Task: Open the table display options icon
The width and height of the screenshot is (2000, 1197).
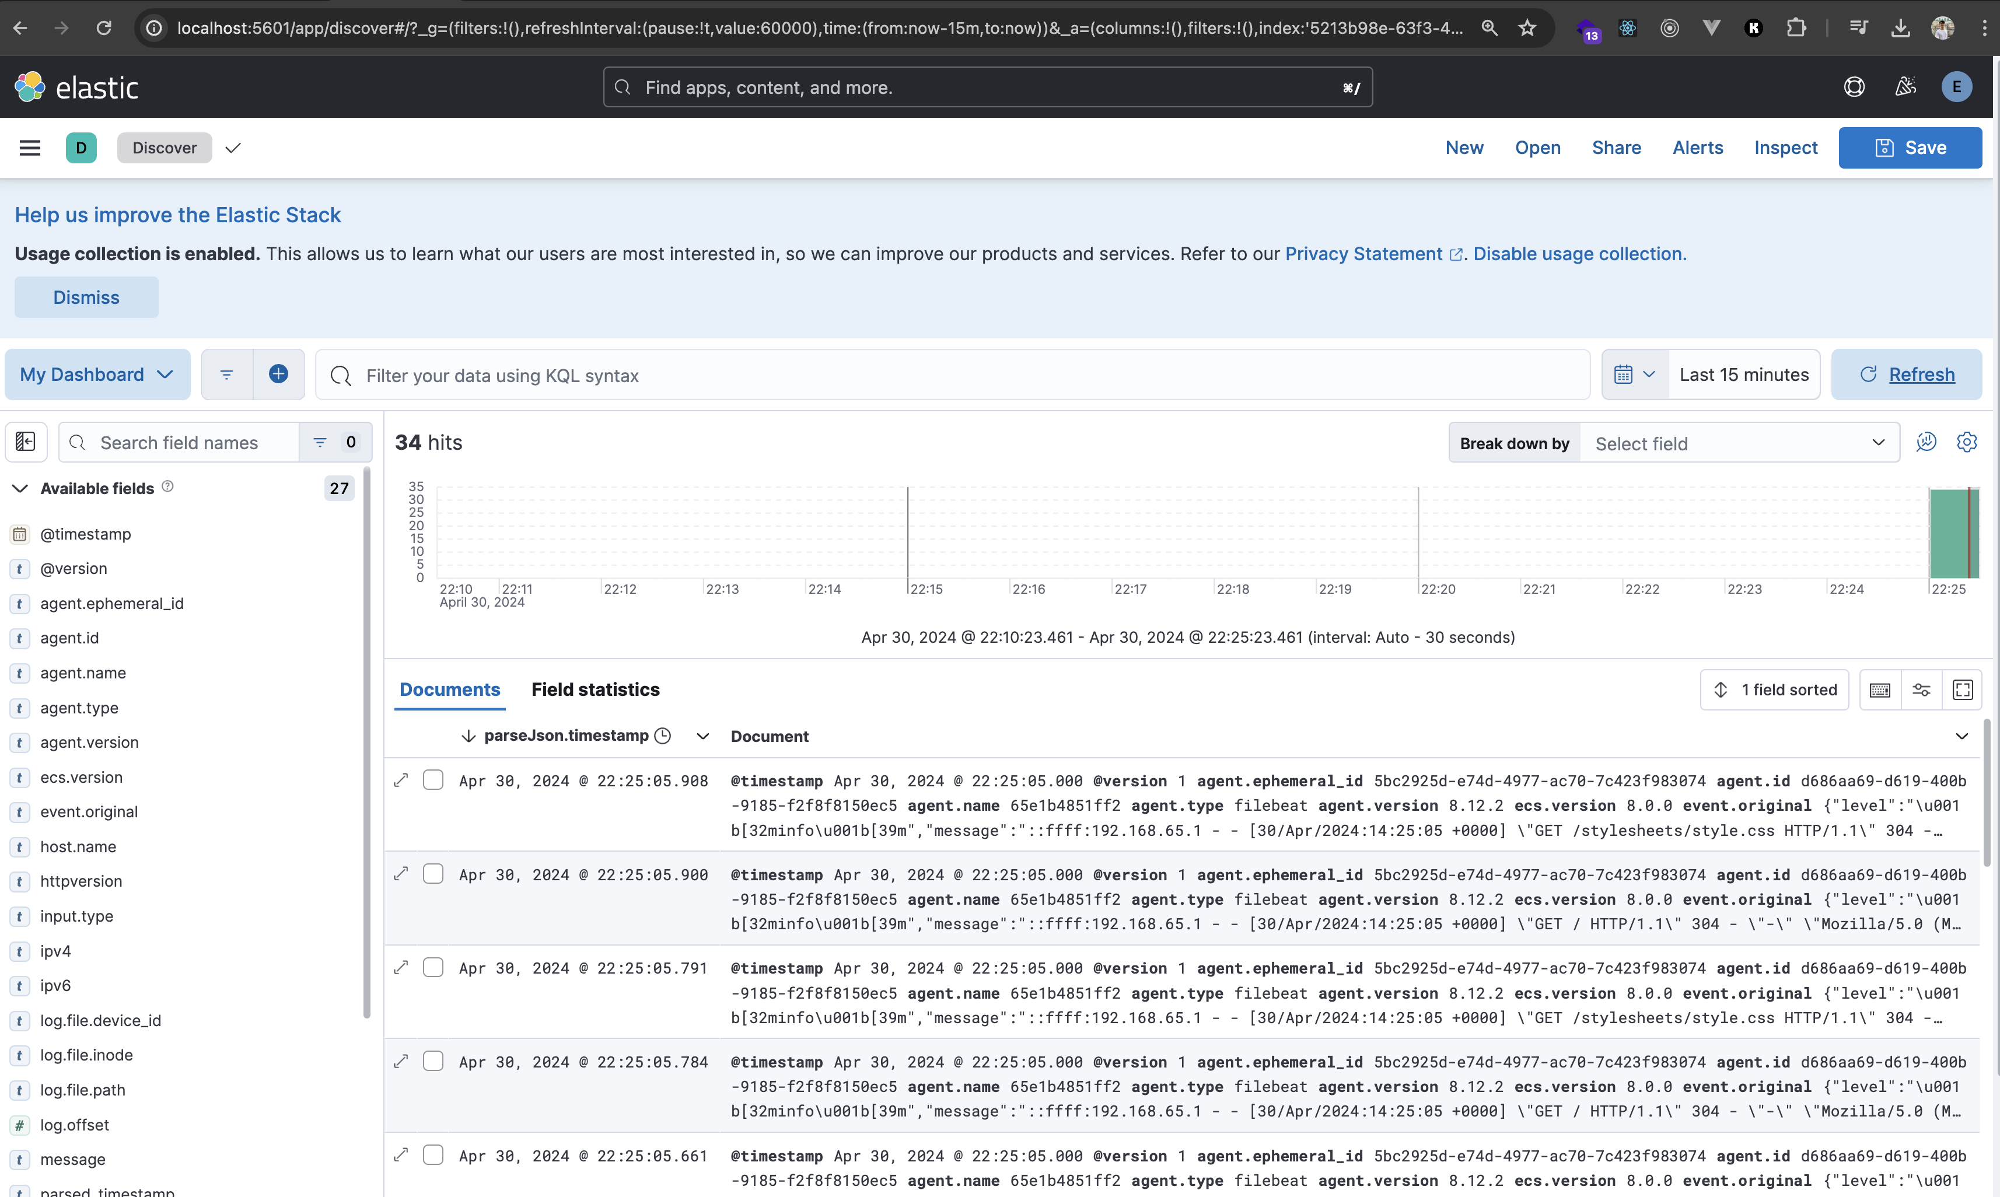Action: coord(1922,689)
